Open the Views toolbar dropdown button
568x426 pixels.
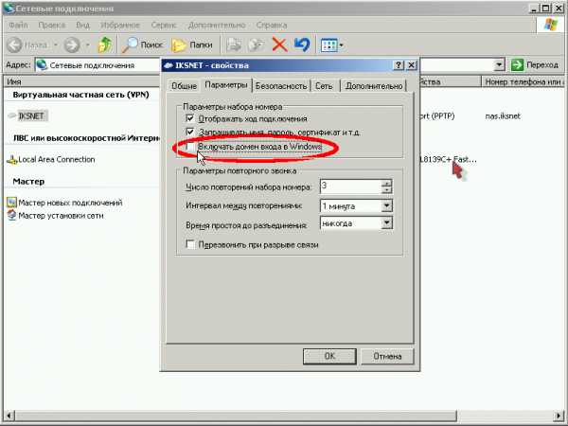click(332, 45)
